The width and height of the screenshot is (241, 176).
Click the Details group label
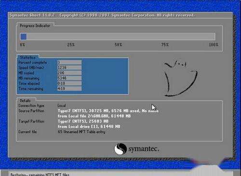[25, 101]
